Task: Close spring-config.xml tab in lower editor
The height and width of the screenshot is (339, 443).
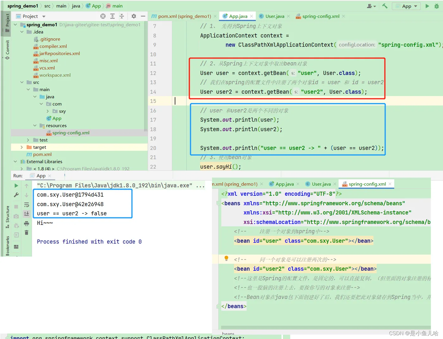Action: (390, 184)
